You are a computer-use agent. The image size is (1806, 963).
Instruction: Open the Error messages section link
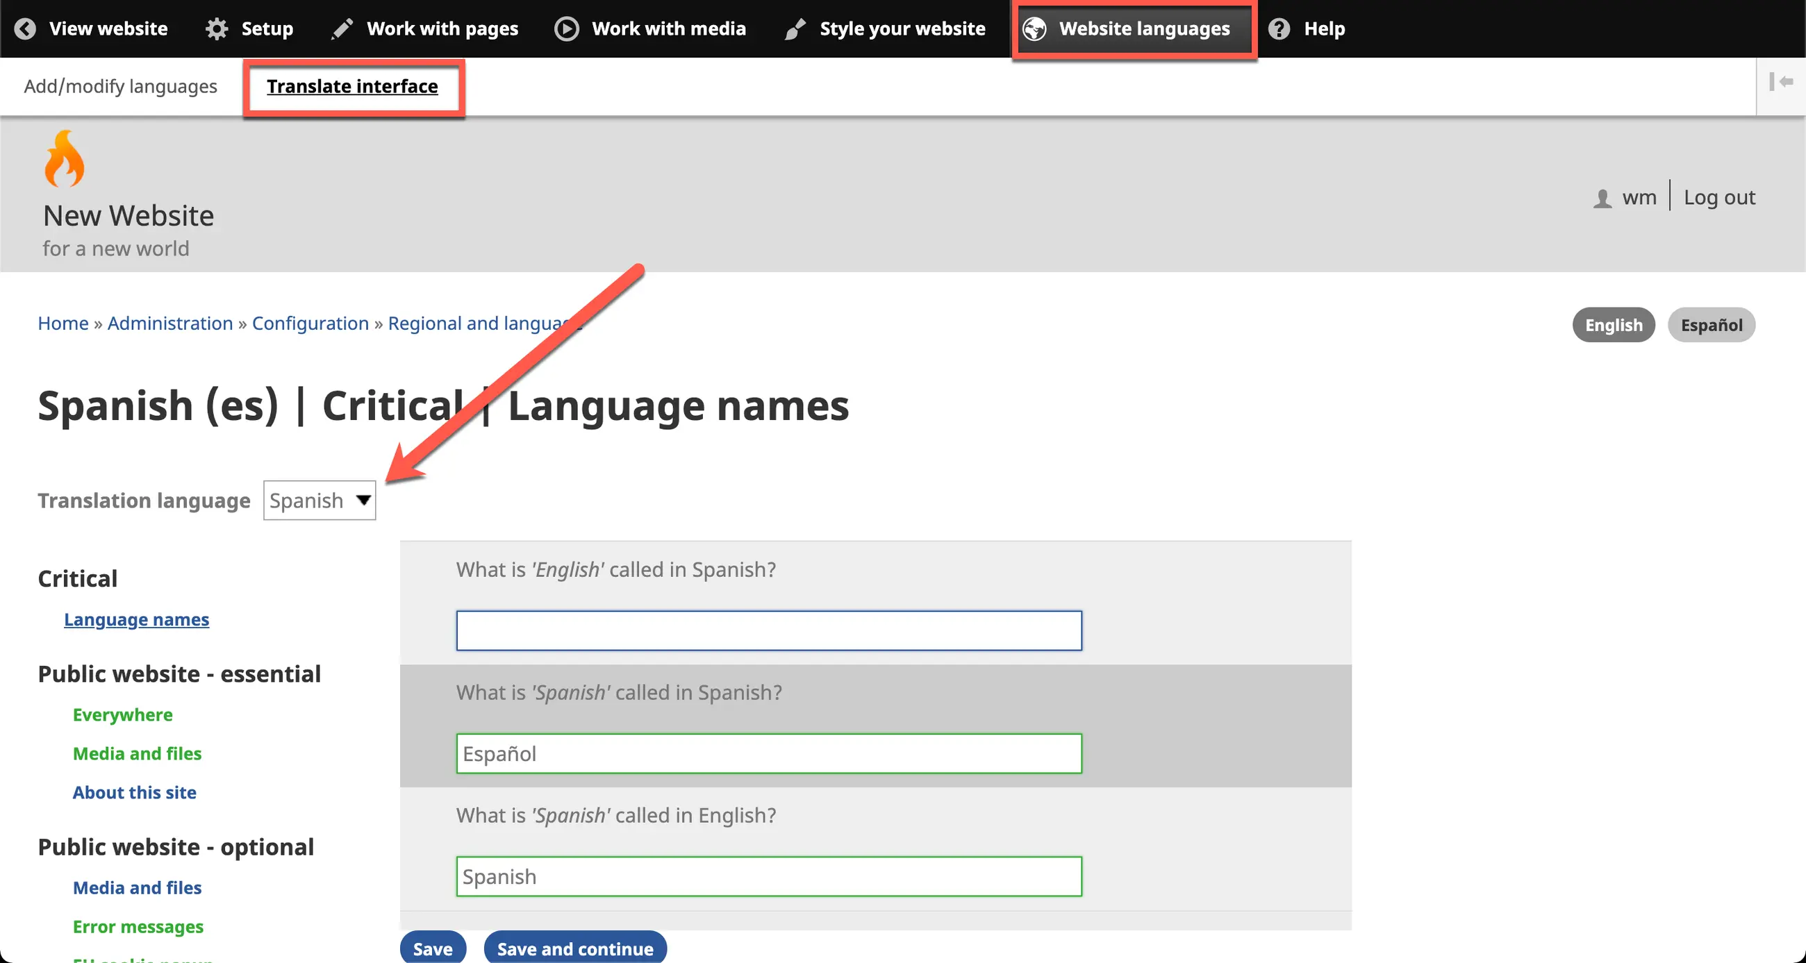click(x=138, y=927)
